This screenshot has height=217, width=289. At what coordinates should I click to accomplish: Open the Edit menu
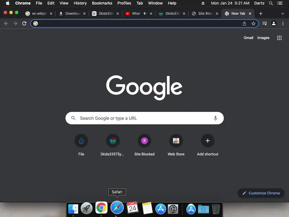click(x=51, y=3)
